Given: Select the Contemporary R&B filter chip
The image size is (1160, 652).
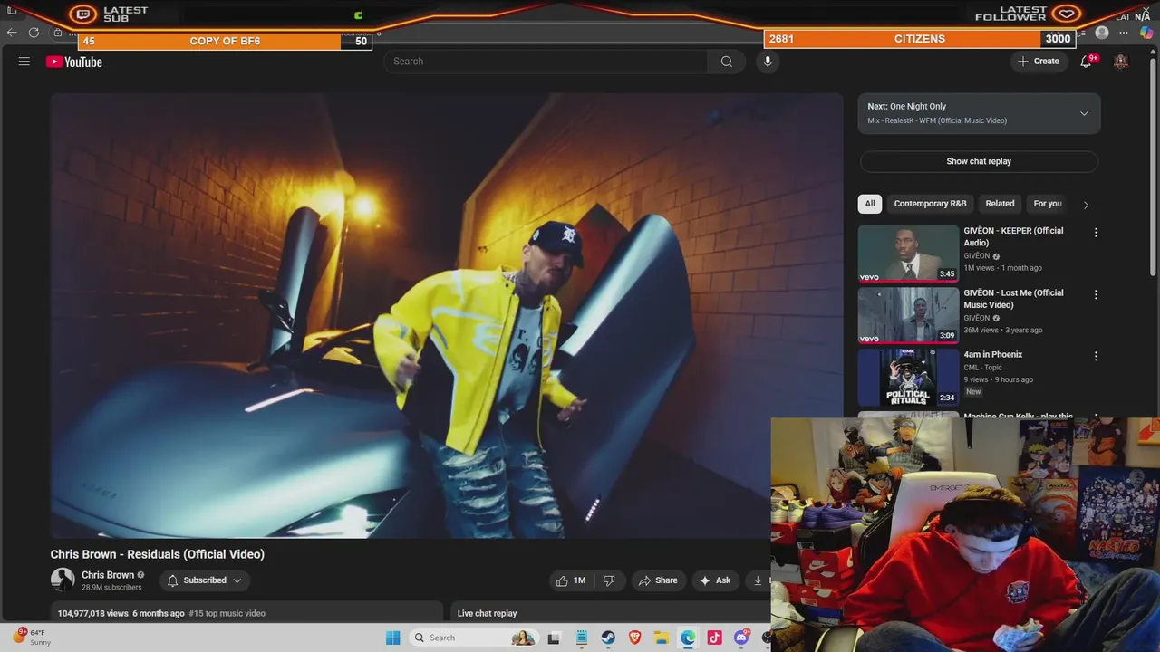Looking at the screenshot, I should (930, 204).
